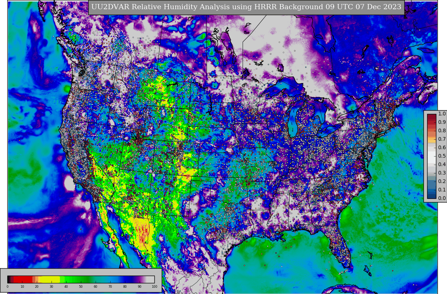
Task: Click the '0.8' label on right colorbar
Action: [x=442, y=131]
